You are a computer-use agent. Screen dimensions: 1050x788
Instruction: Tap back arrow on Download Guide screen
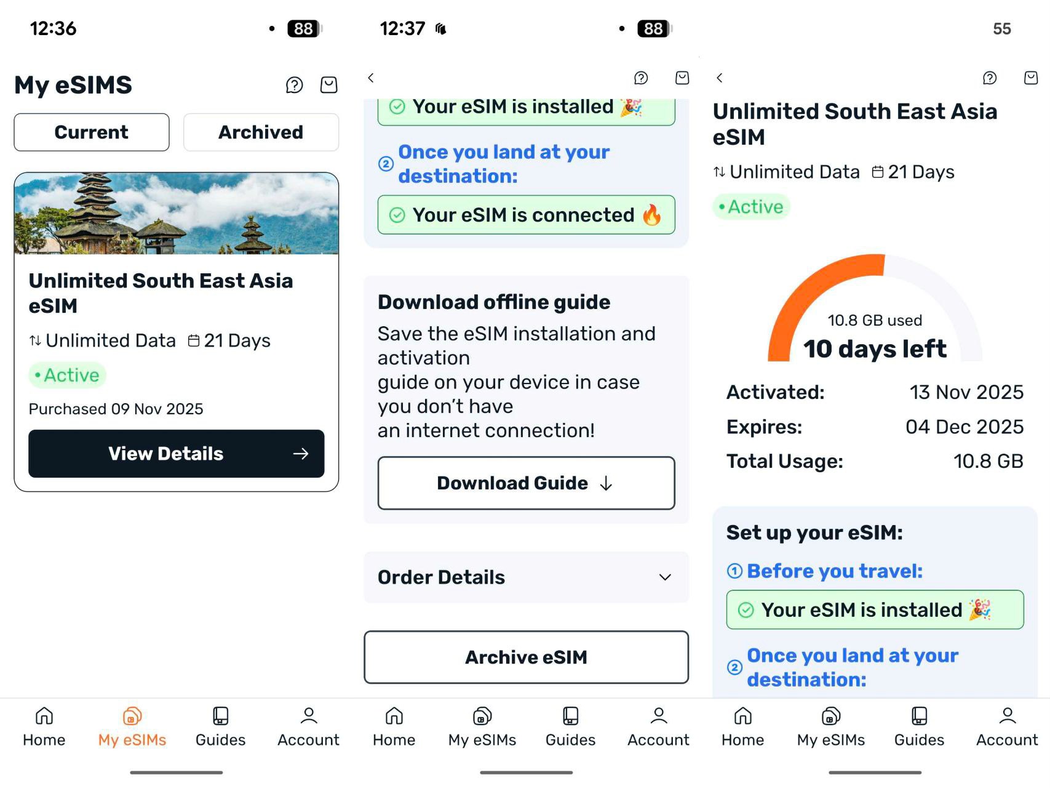[x=371, y=78]
